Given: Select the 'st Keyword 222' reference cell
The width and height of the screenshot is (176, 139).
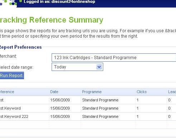Looking at the screenshot, I should 14,116.
